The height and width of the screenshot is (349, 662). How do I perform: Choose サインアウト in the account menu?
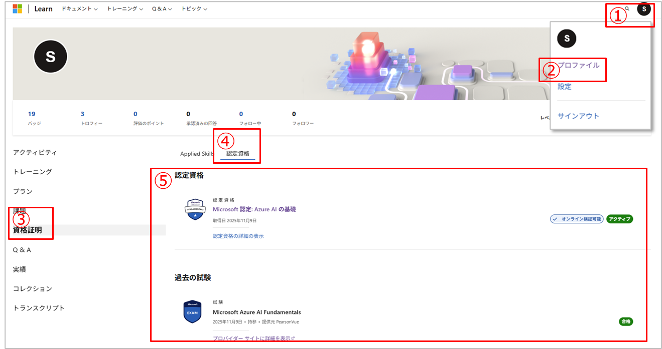[578, 116]
